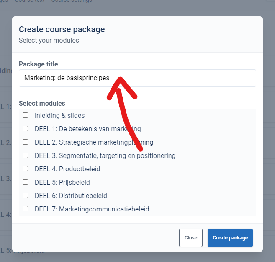Click the blue Create package button

(x=230, y=238)
